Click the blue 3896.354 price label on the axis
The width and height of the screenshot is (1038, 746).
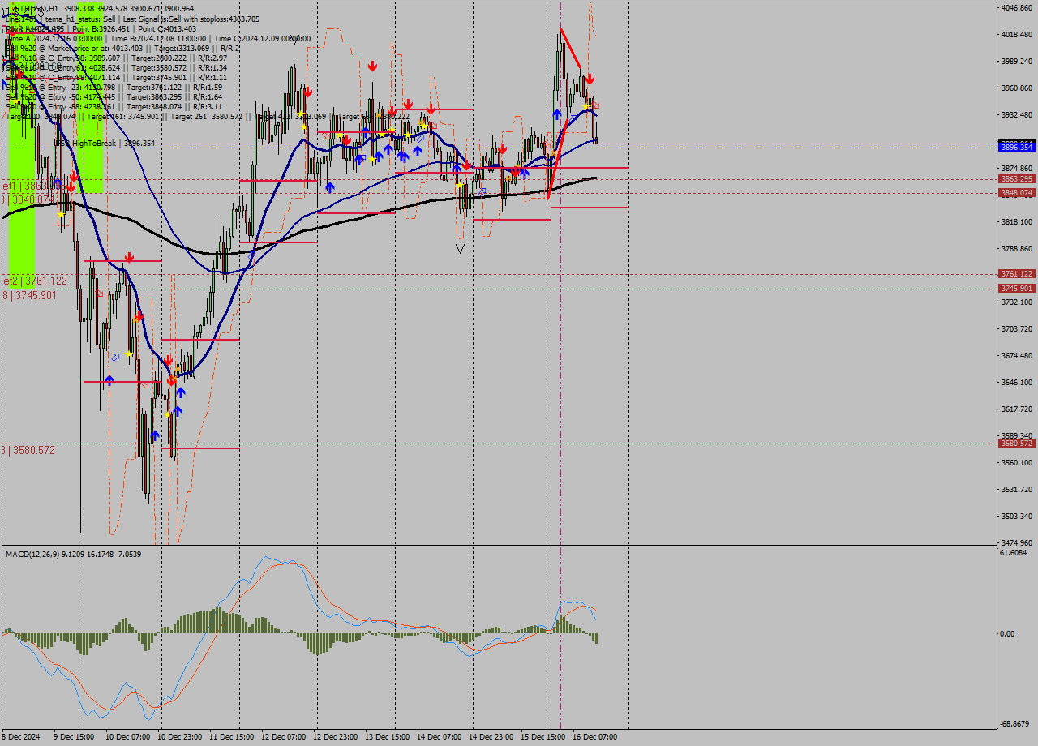pos(1015,147)
